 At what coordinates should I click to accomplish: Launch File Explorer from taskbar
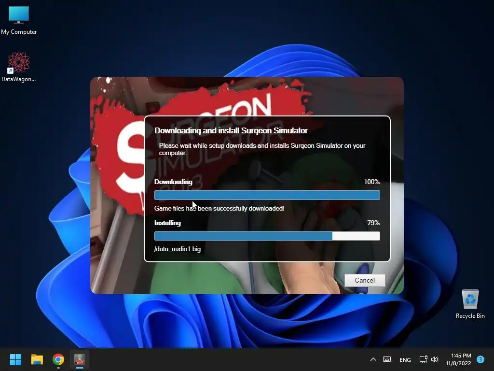[x=37, y=359]
